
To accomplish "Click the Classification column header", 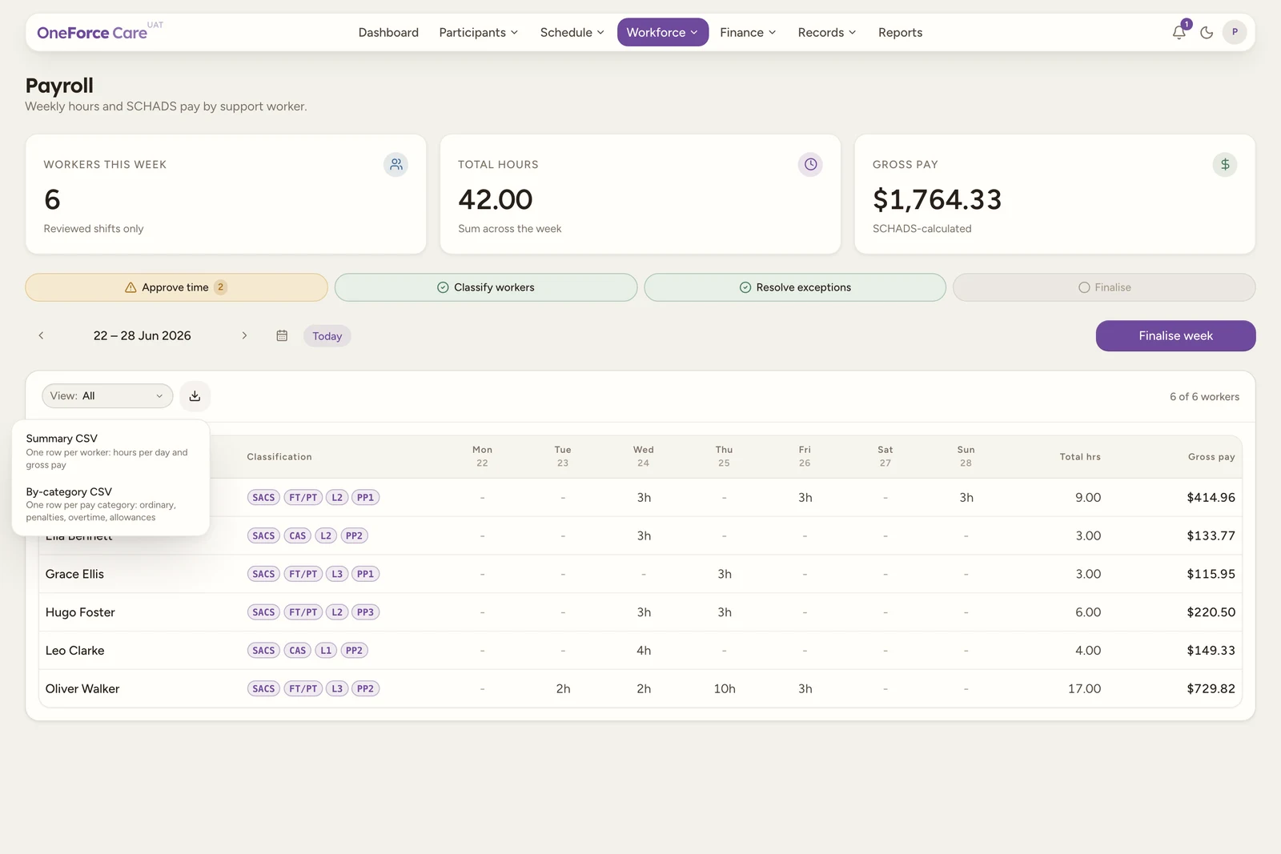I will coord(279,457).
